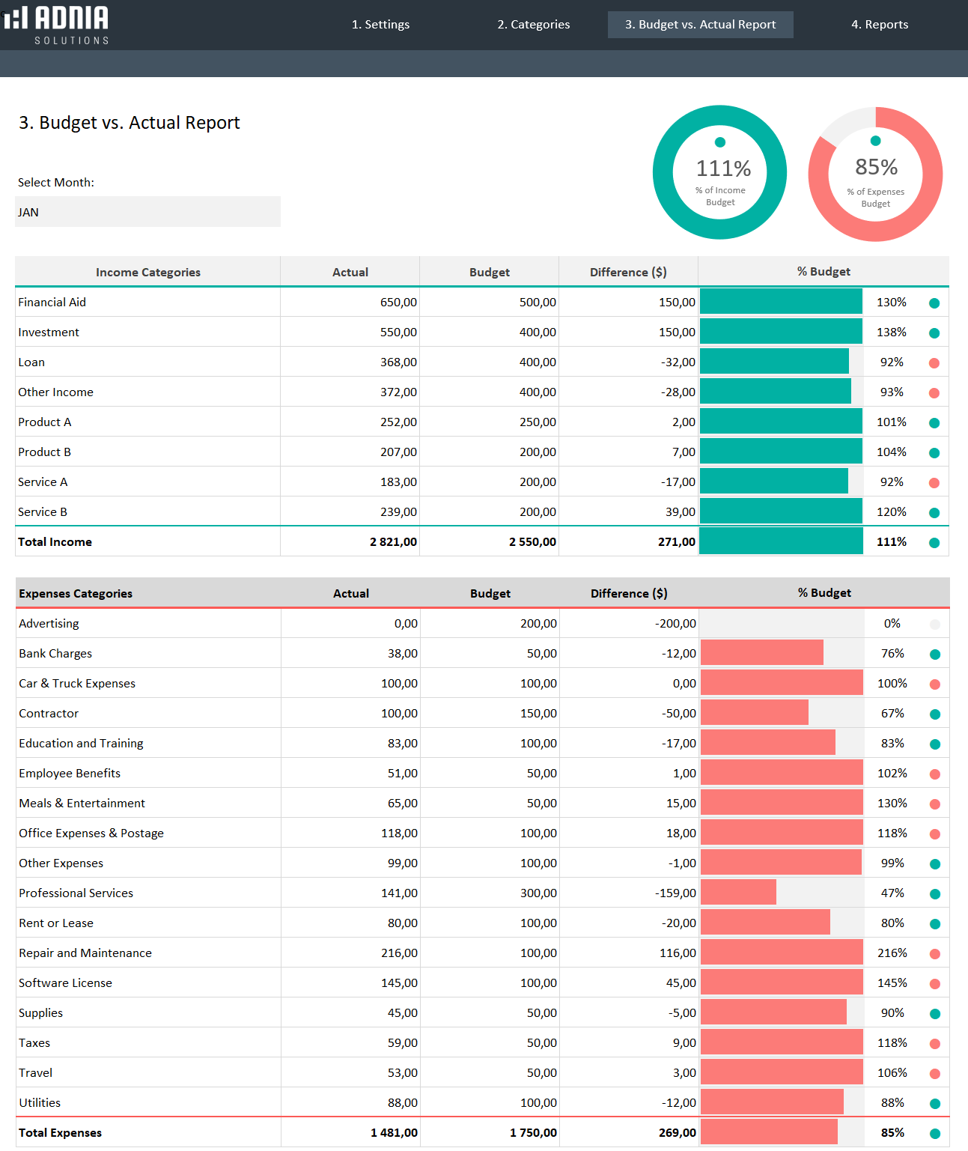Toggle the indicator beside Bank Charges
Image resolution: width=968 pixels, height=1151 pixels.
tap(934, 653)
